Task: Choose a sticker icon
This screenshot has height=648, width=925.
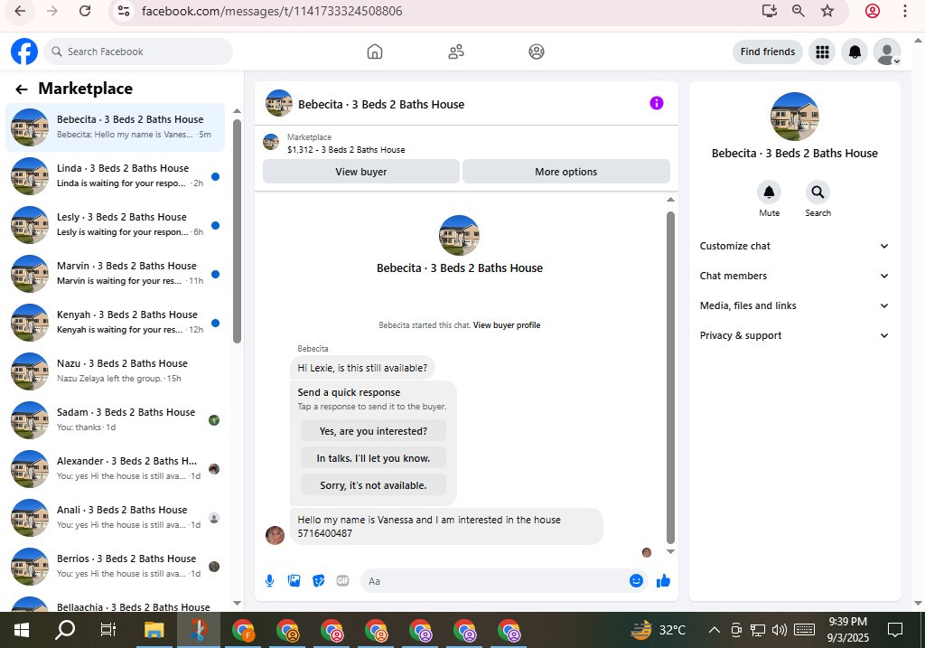Action: (319, 581)
